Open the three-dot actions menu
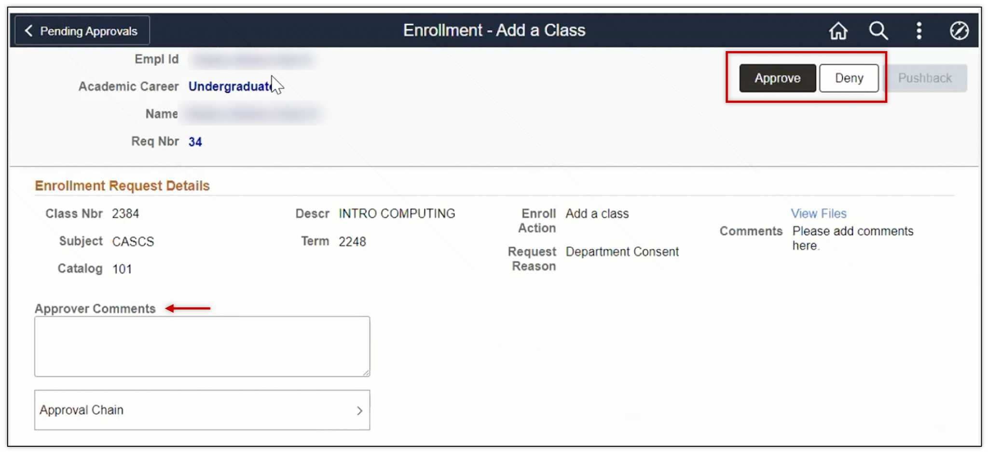The image size is (988, 454). coord(919,31)
